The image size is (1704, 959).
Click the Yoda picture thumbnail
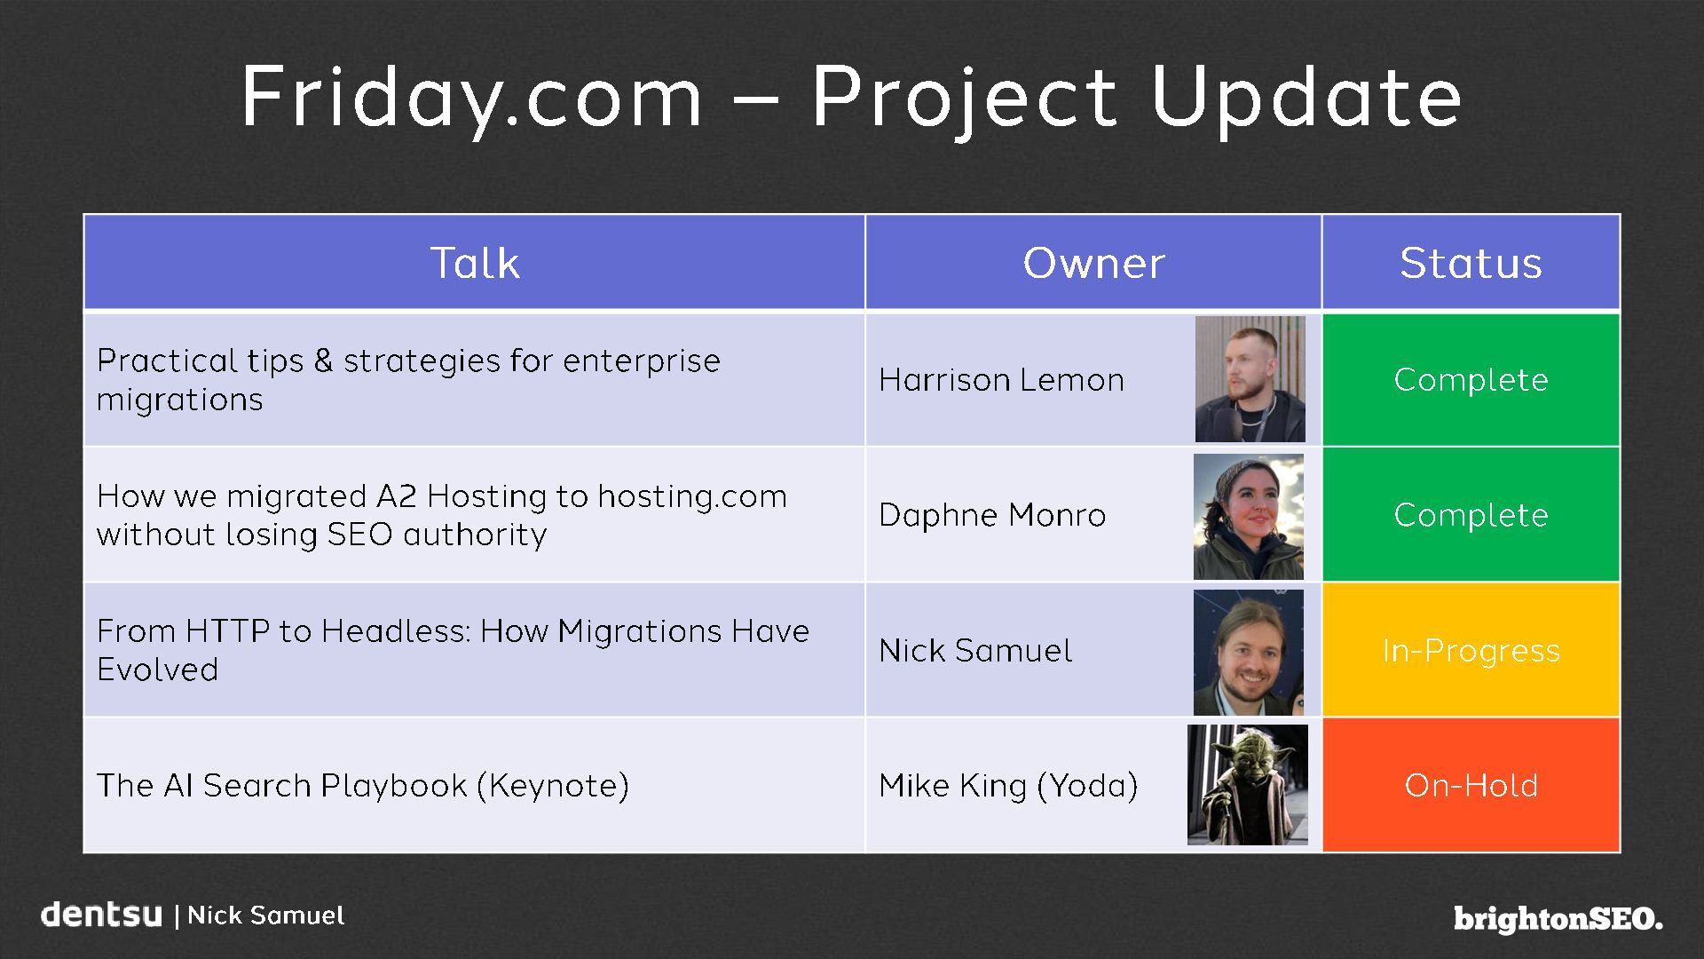pos(1248,785)
